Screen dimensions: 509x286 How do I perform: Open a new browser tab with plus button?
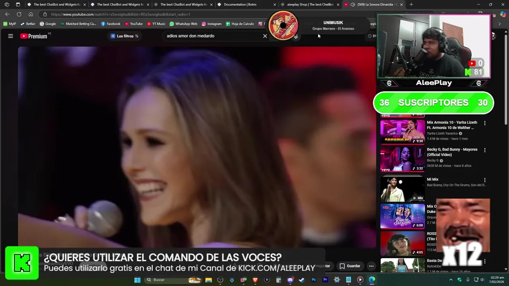(x=411, y=4)
